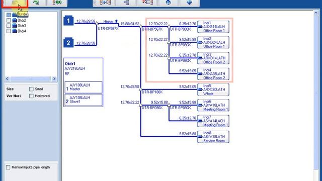Click the Undo toolbar button
Screen dimensions: 322x181
(15, 3)
